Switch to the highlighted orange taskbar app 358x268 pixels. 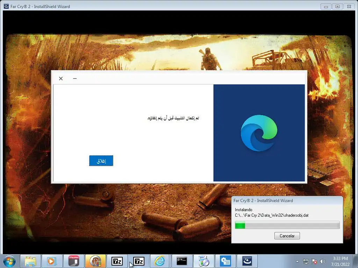[95, 261]
